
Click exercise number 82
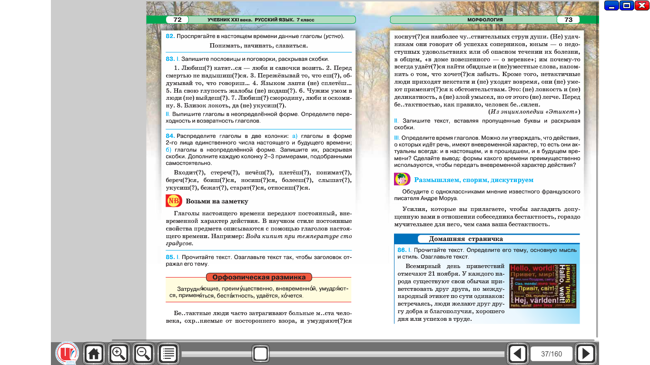tap(170, 36)
